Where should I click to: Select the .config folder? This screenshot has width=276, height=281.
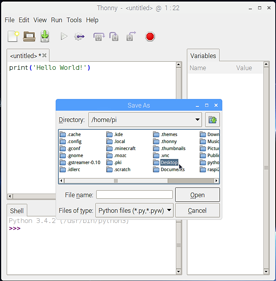(x=71, y=141)
